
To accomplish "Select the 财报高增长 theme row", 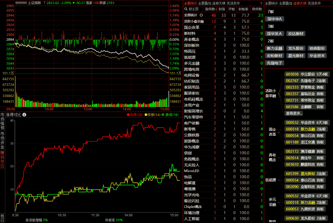I will (x=223, y=111).
